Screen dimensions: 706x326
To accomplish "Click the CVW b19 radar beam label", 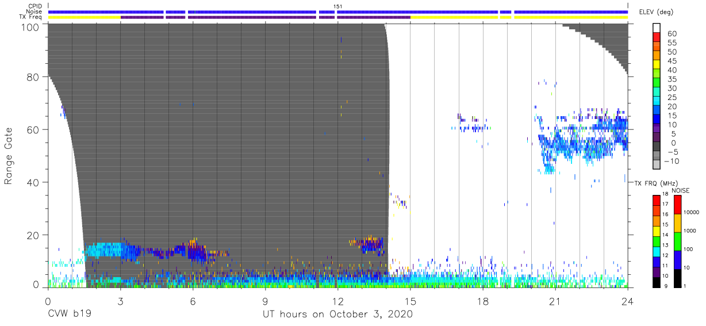I will (69, 315).
